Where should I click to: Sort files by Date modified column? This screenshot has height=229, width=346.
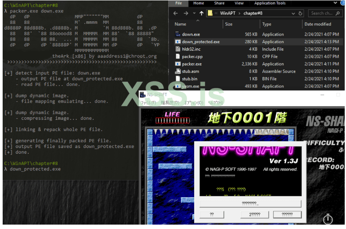click(x=318, y=24)
